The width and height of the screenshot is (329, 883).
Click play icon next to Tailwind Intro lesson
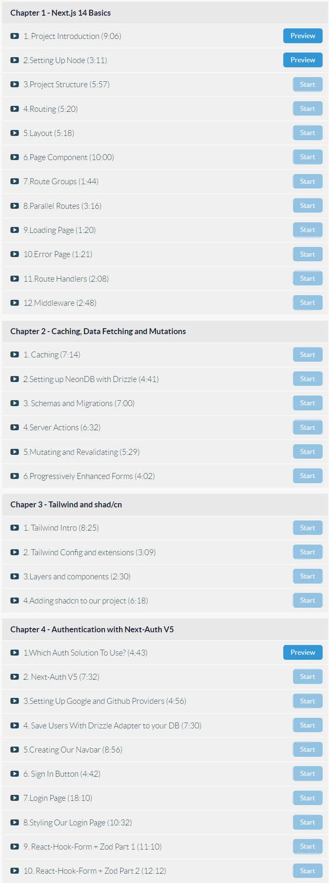[14, 528]
